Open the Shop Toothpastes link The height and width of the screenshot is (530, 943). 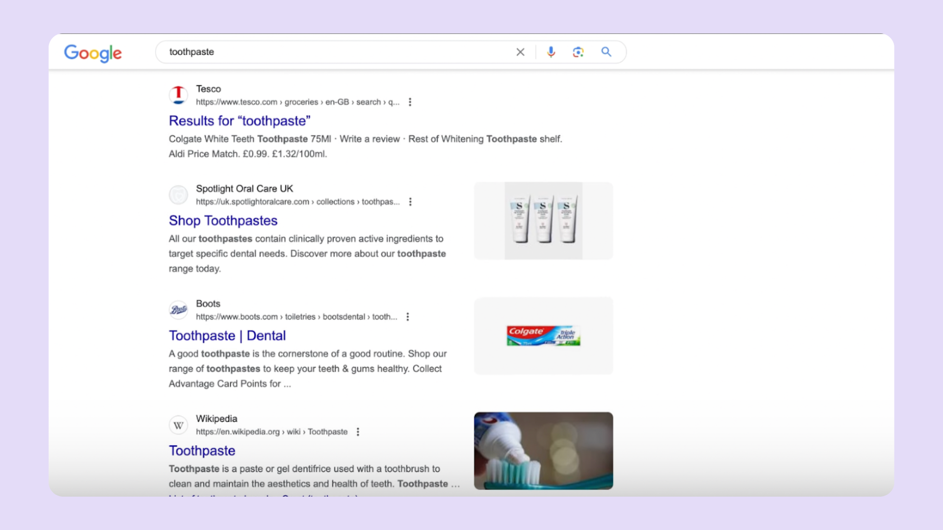pyautogui.click(x=223, y=221)
